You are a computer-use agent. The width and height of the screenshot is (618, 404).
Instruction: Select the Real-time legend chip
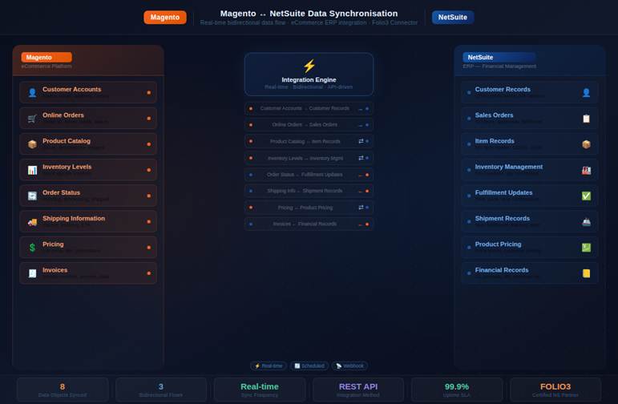[269, 366]
